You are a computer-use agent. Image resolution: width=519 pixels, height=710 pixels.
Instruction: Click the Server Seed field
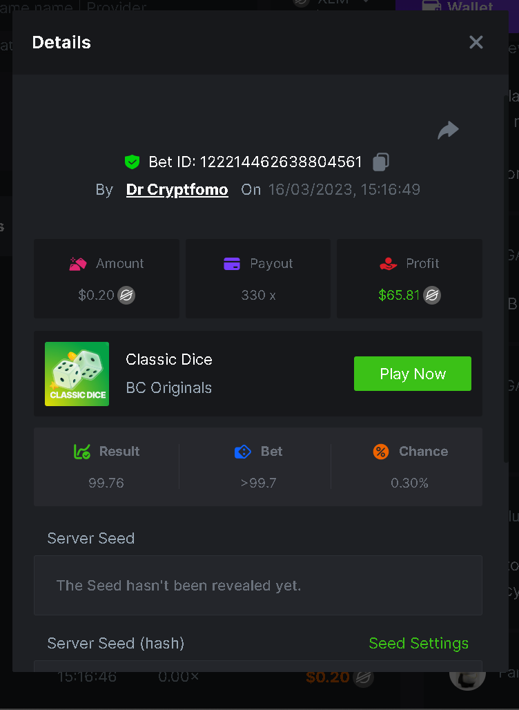tap(257, 586)
